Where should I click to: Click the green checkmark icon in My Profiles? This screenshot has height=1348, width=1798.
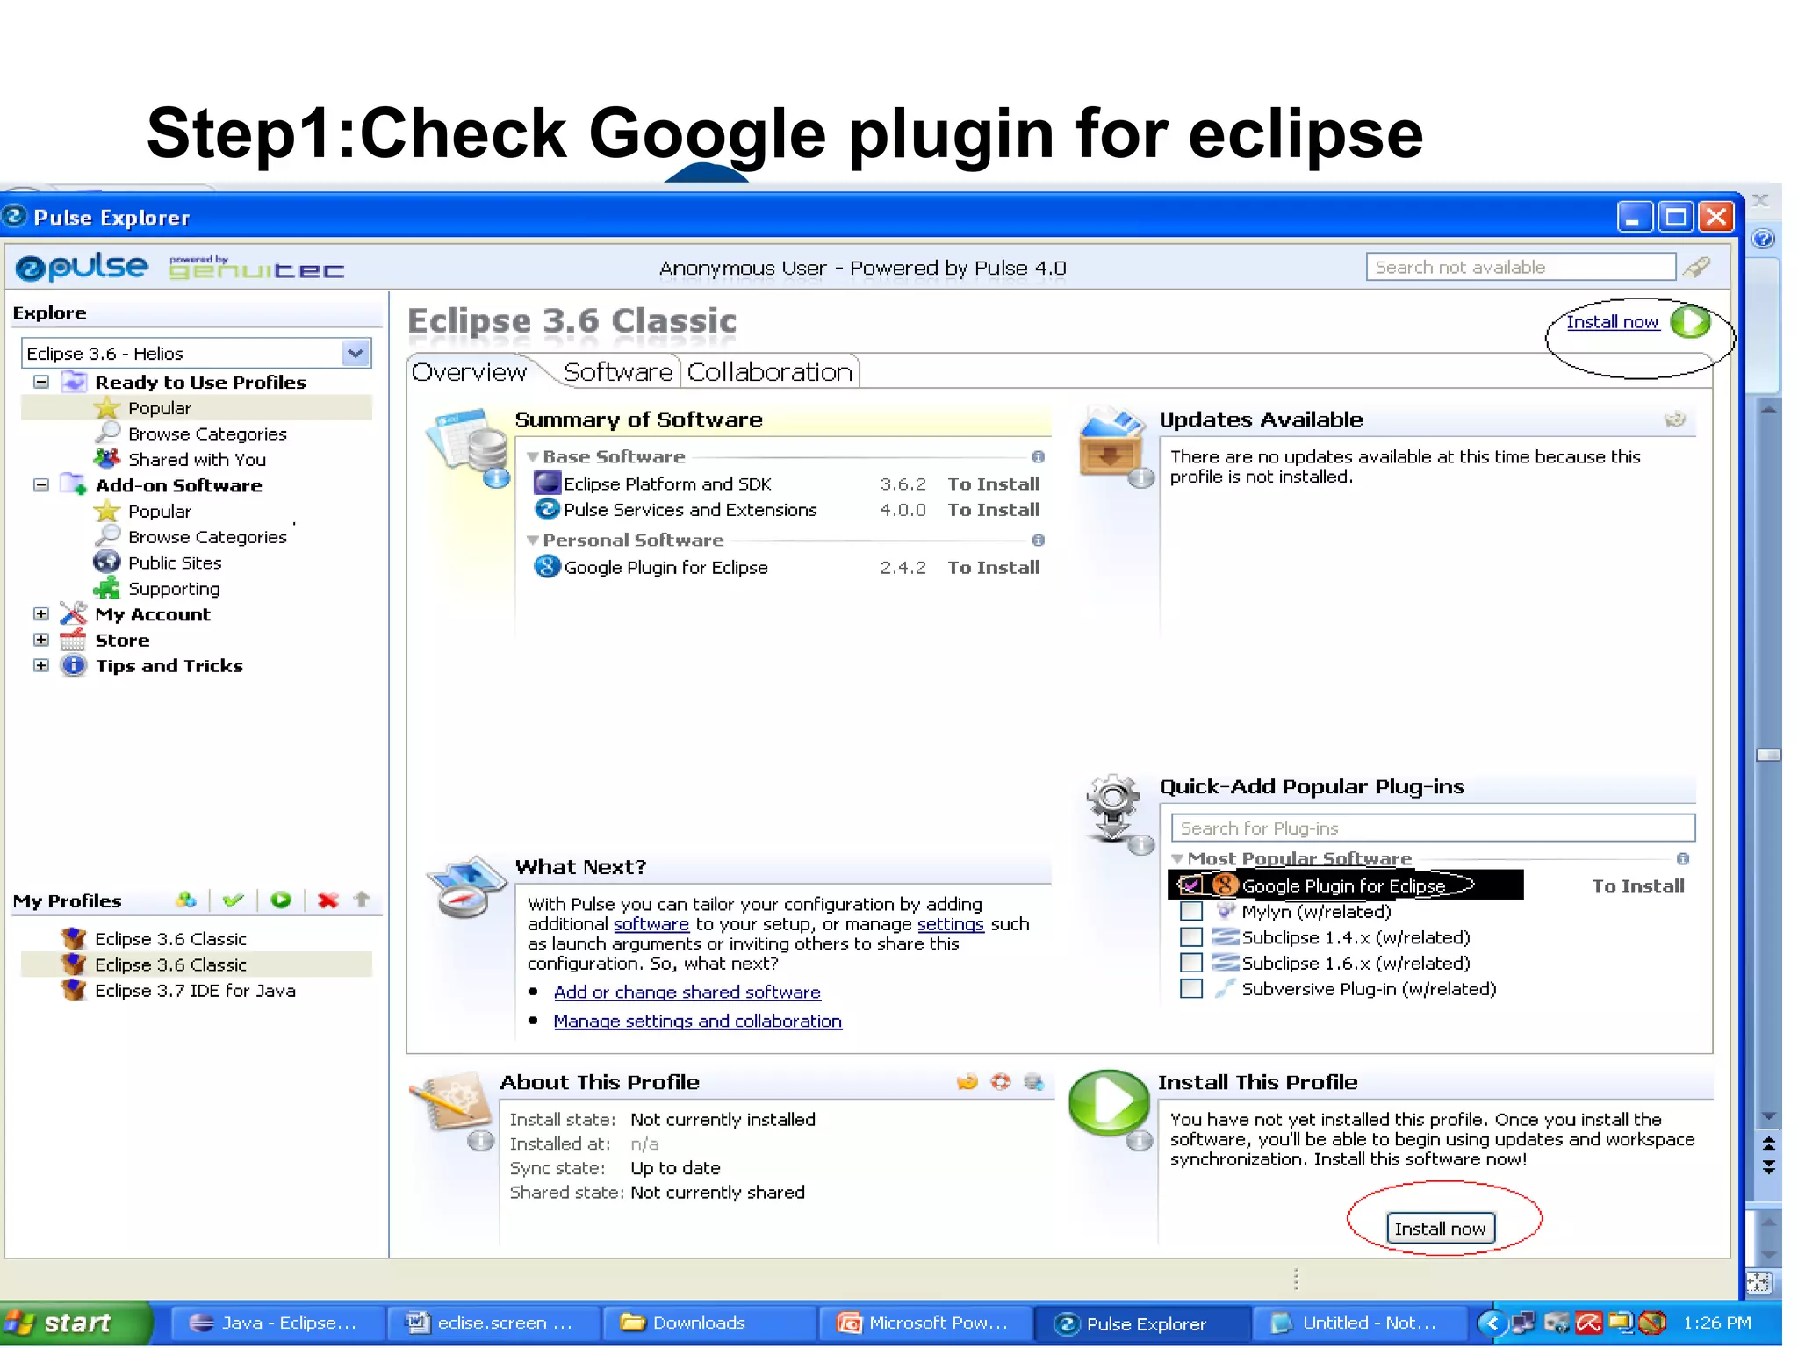pyautogui.click(x=233, y=900)
